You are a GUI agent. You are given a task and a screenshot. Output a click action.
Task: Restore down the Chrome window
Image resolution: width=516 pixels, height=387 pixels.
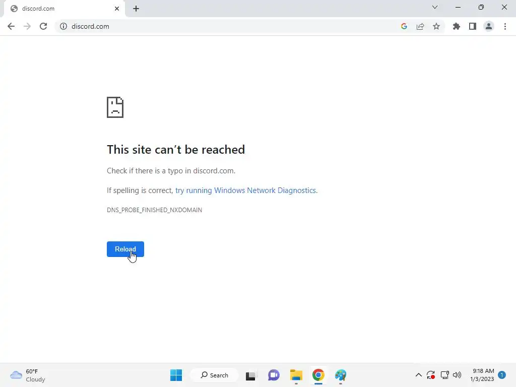coord(481,7)
